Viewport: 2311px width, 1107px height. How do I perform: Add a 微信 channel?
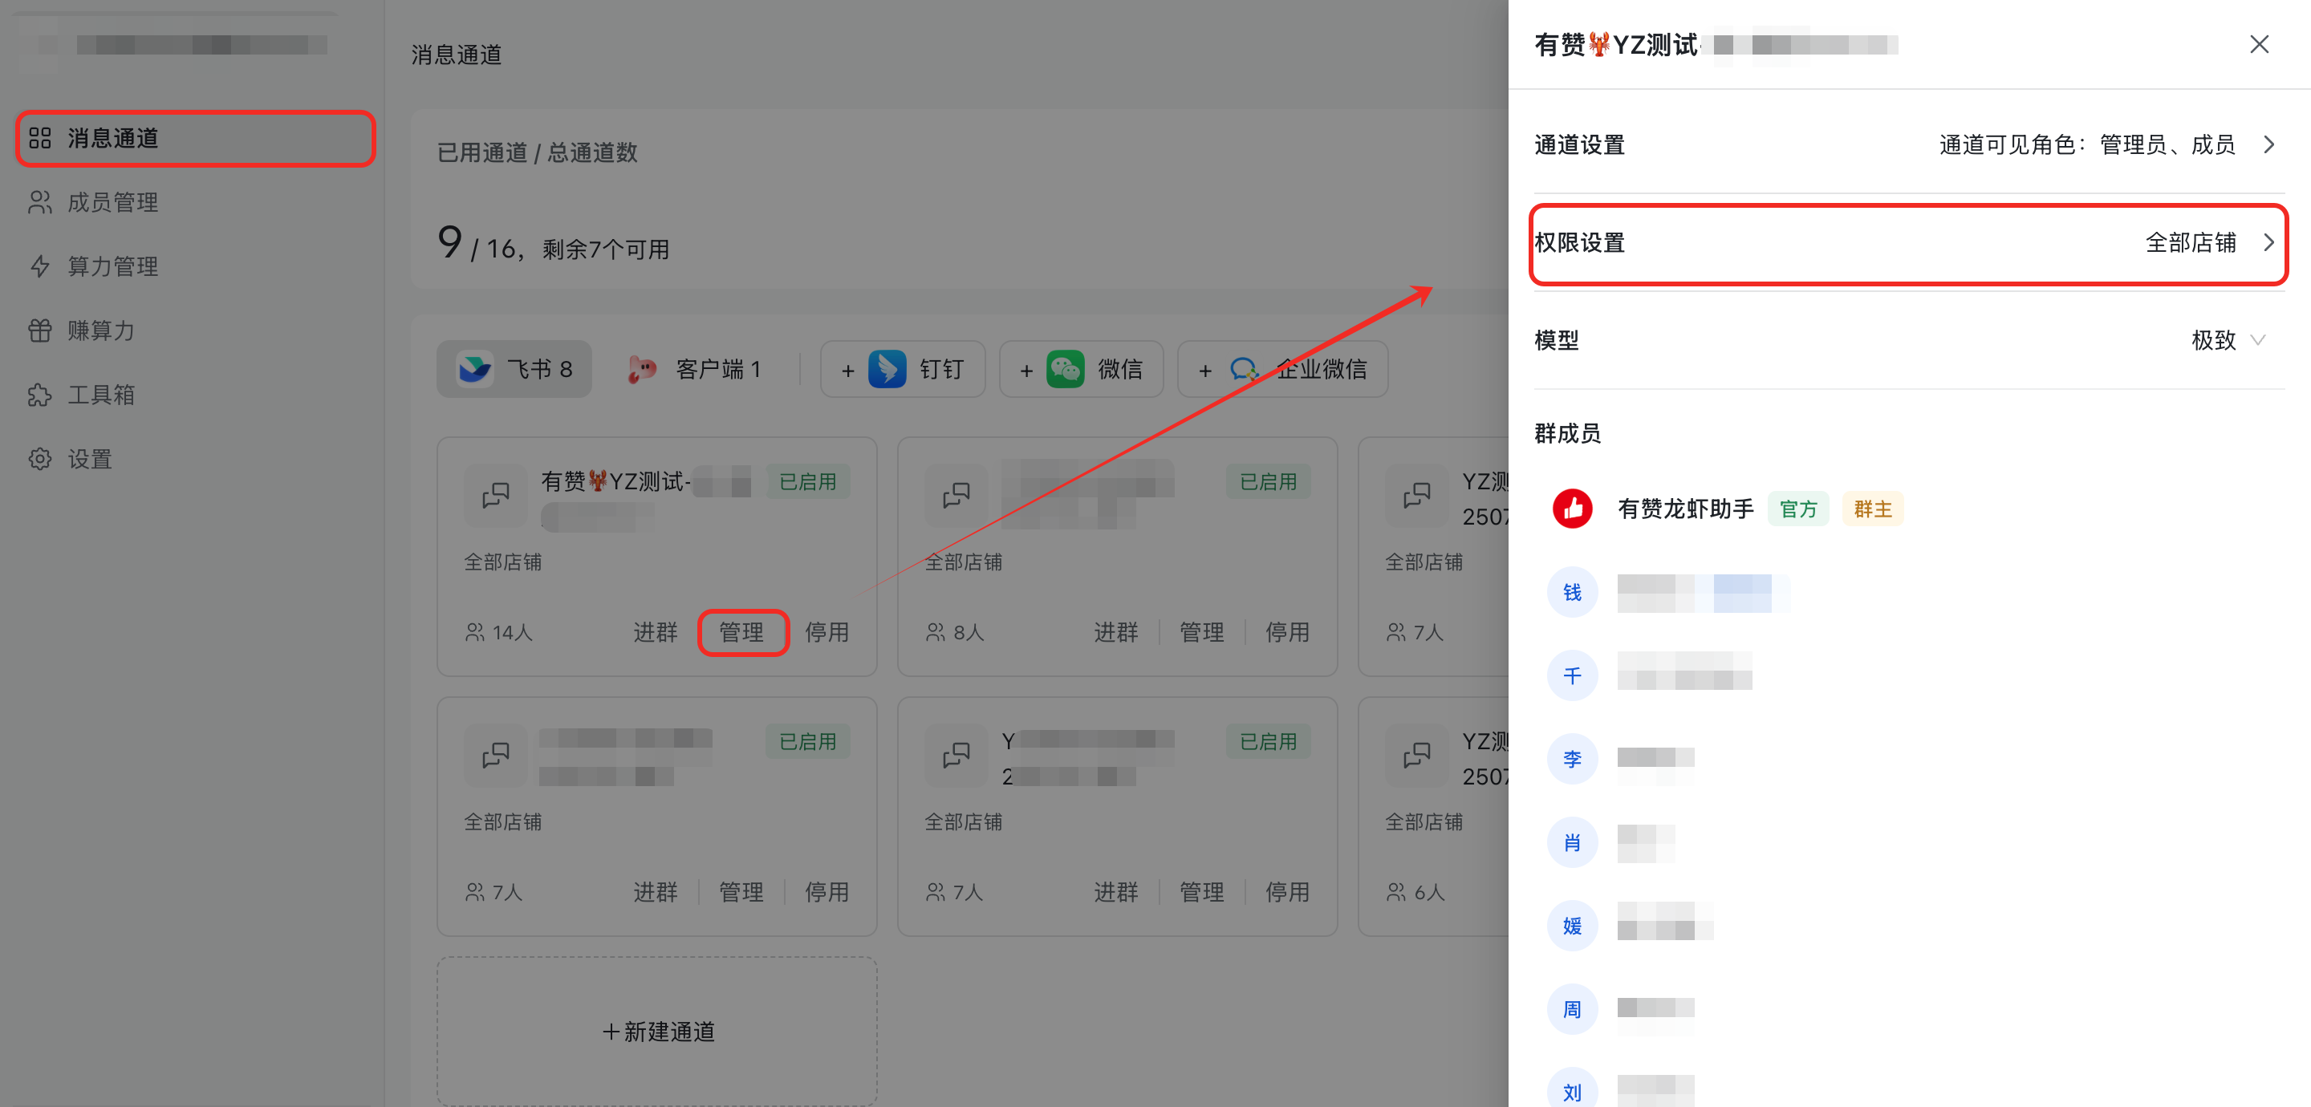[1081, 369]
